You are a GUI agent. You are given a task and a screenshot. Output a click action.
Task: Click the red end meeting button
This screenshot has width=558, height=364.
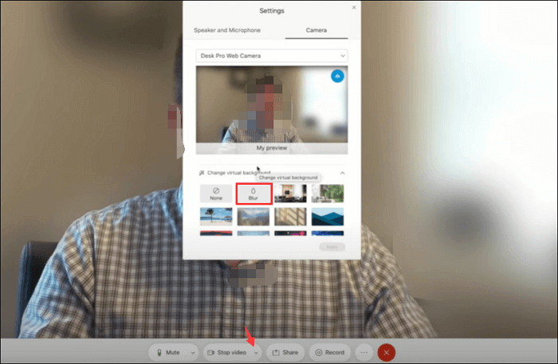click(x=386, y=352)
